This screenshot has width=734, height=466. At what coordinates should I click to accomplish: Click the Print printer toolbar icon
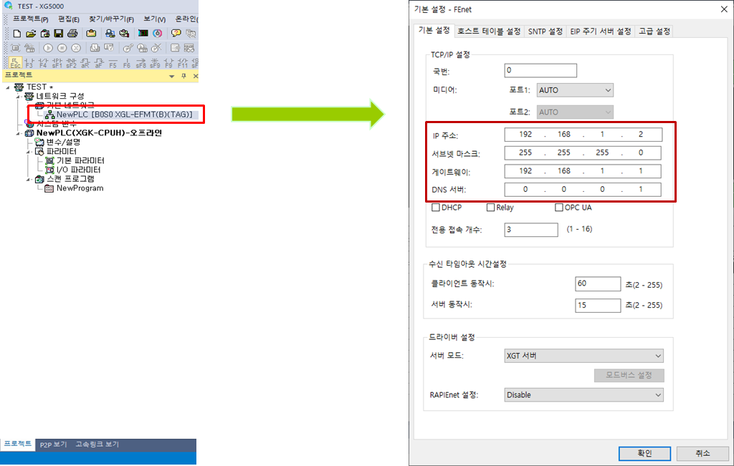tap(72, 33)
